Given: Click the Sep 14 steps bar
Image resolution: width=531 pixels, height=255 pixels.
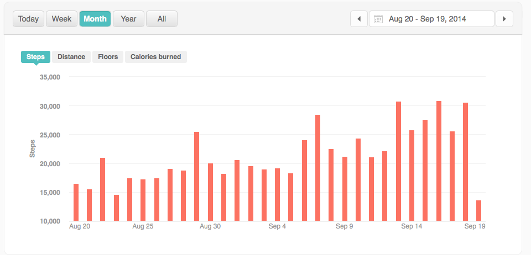Looking at the screenshot, I should 412,176.
